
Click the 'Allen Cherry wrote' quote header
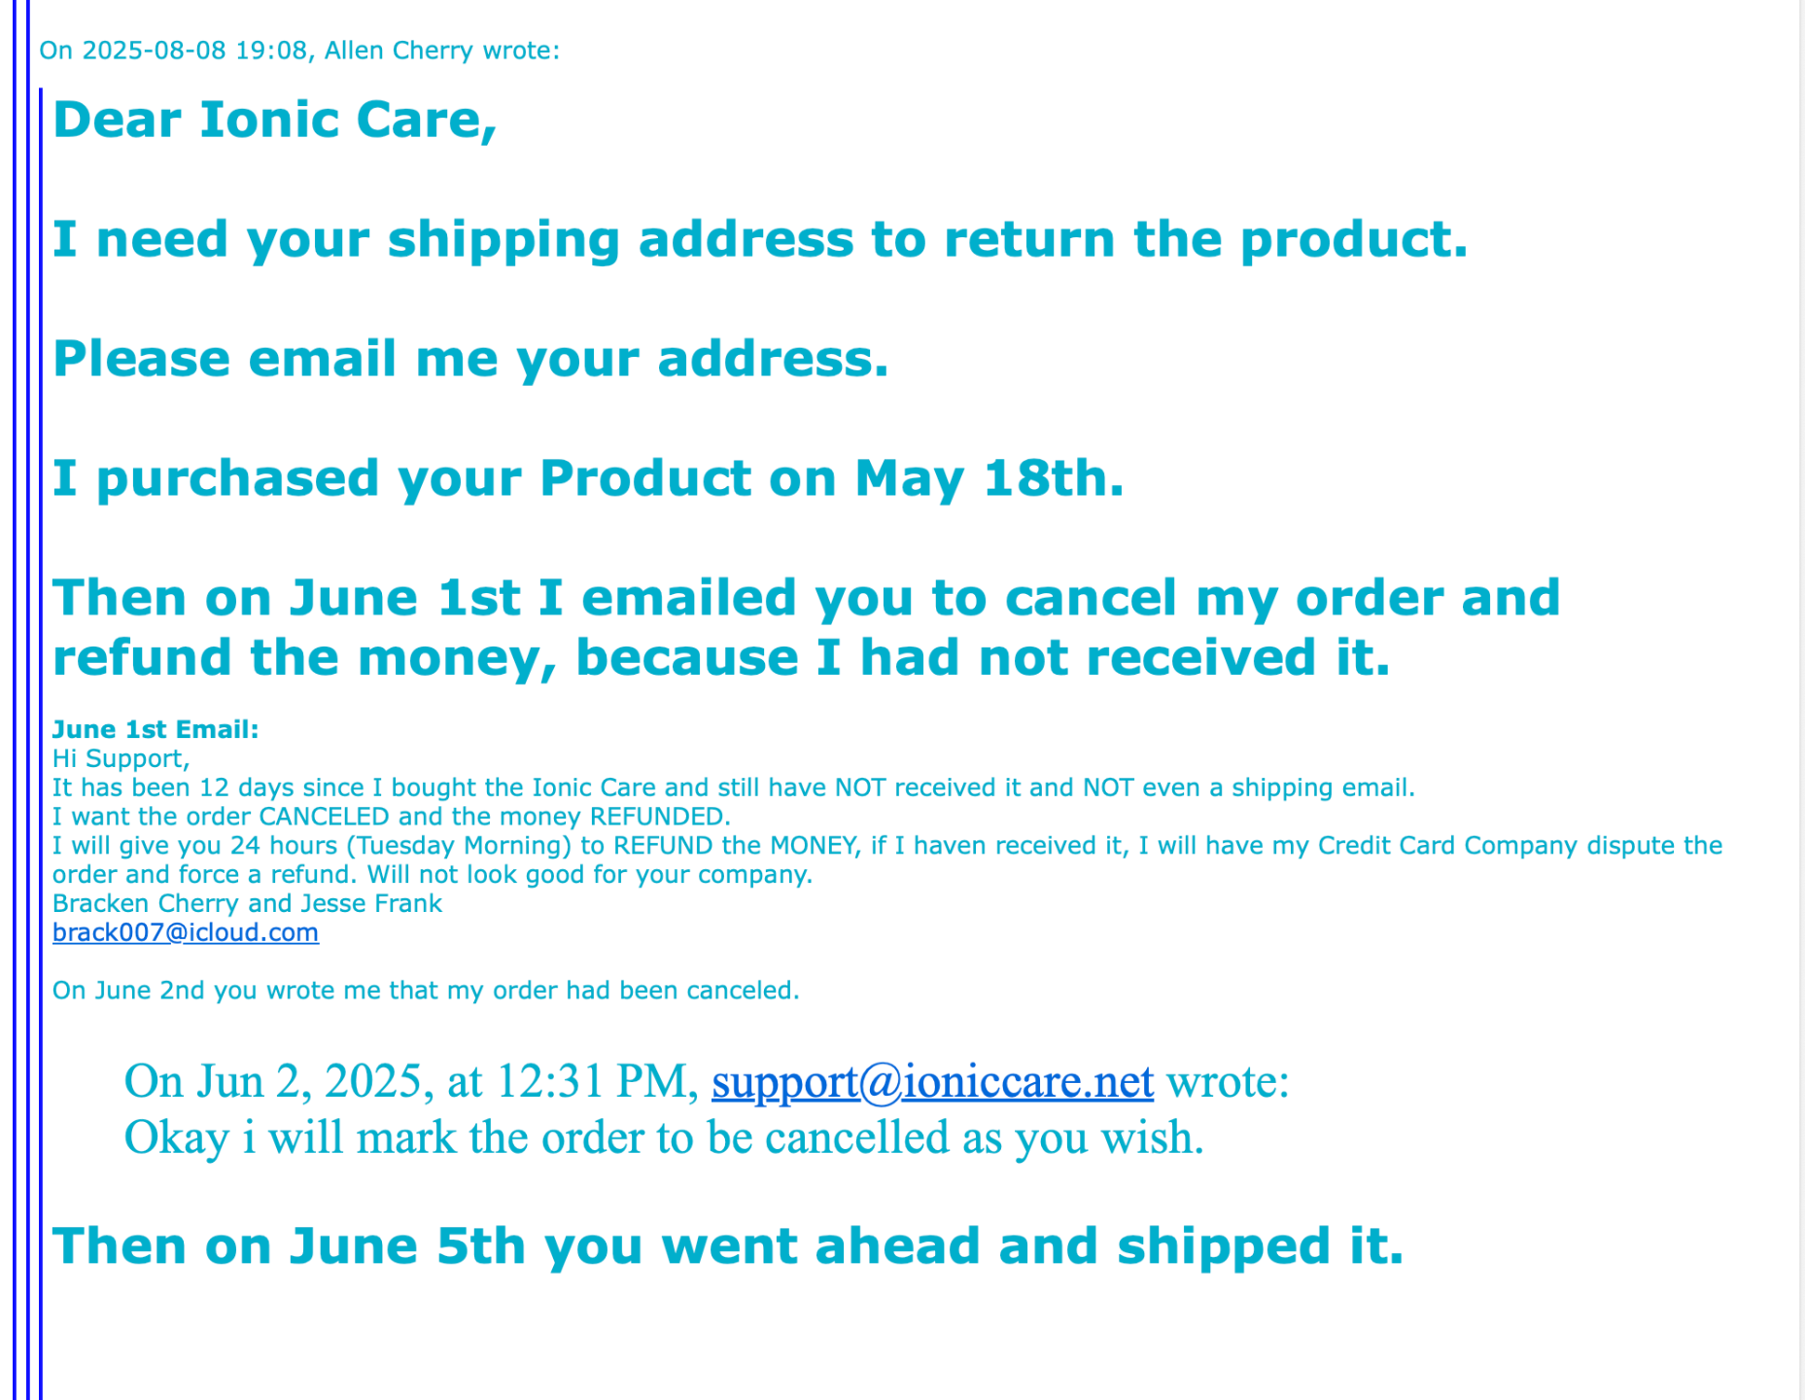(x=299, y=51)
